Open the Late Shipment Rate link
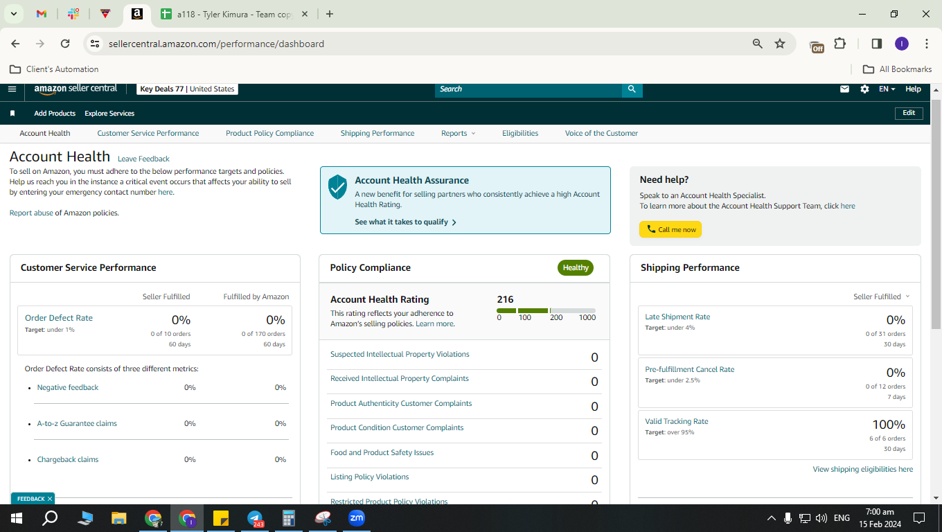 pyautogui.click(x=677, y=317)
